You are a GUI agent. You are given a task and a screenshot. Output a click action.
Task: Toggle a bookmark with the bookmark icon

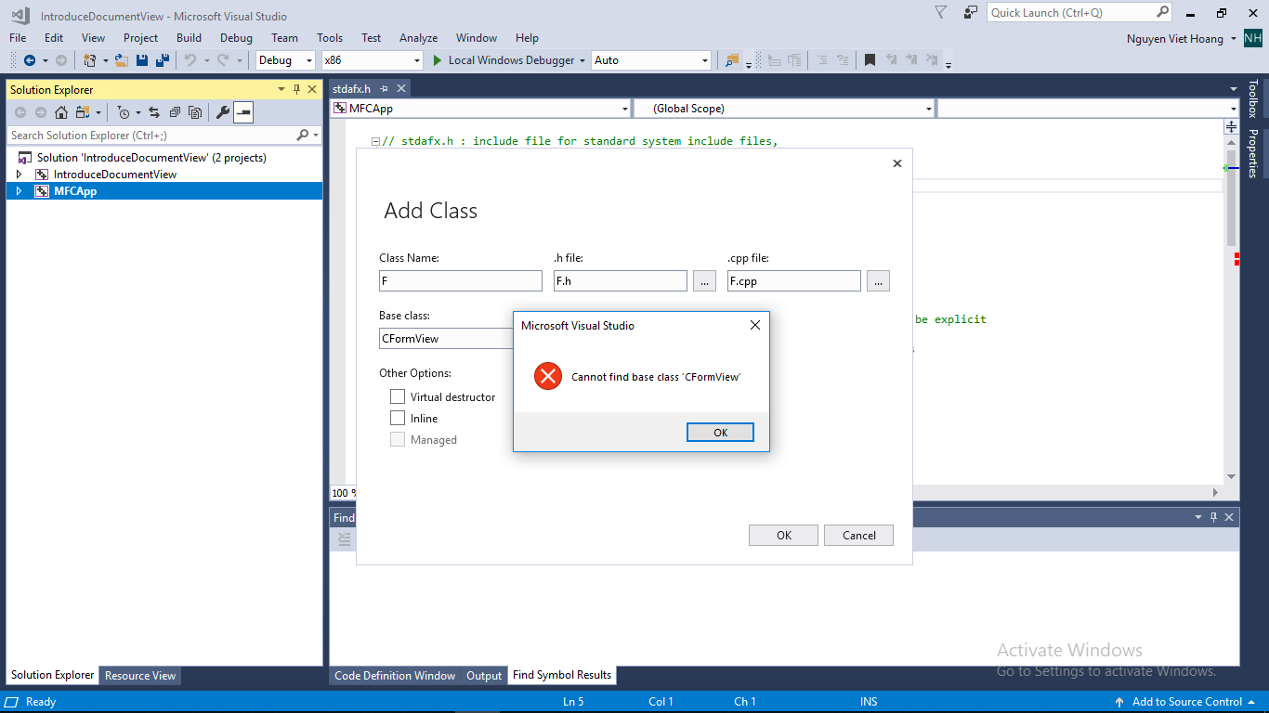[x=870, y=60]
